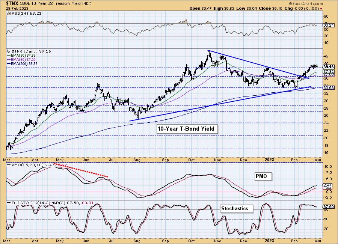Select the '$TNX (Daily) 39.16' legend label
Image resolution: width=338 pixels, height=244 pixels.
[x=31, y=51]
